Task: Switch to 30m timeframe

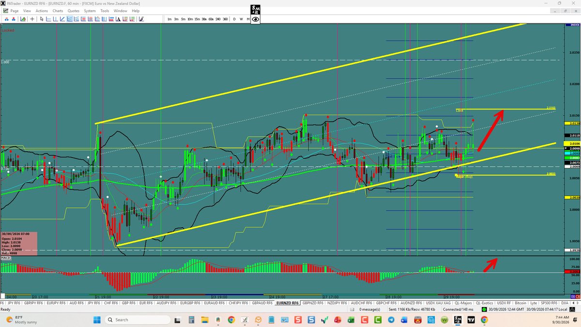Action: [x=204, y=19]
